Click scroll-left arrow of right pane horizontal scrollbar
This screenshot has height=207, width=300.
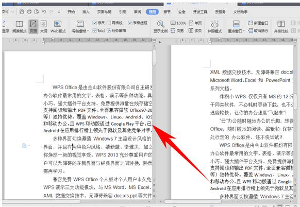(161, 201)
